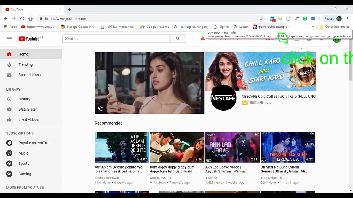353x198 pixels.
Task: Visit the MUSIC WORLD channel
Action: pos(161,178)
